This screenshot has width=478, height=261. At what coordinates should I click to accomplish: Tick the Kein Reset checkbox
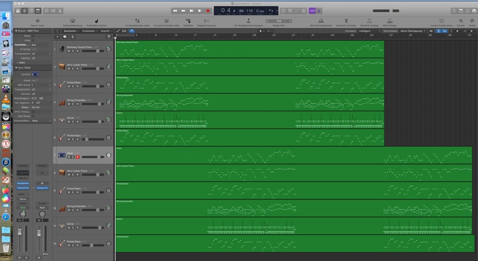(33, 116)
